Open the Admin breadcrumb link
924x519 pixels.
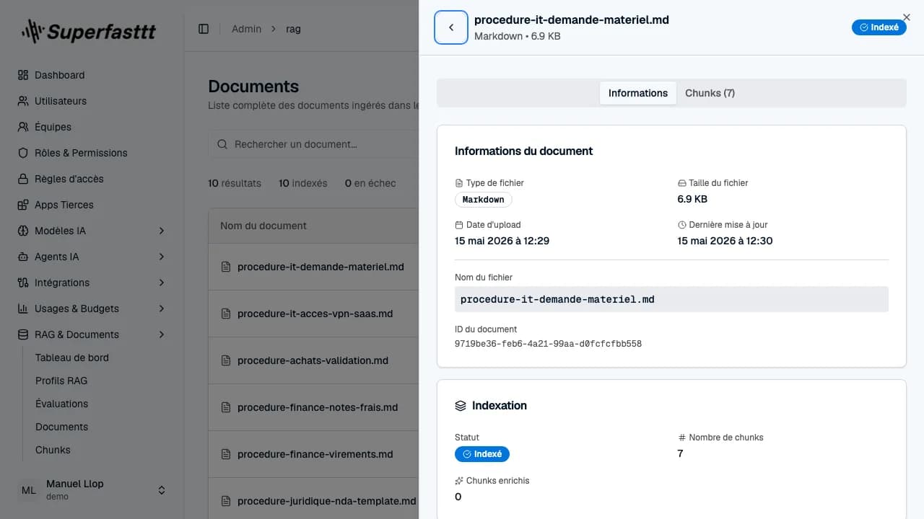tap(246, 29)
